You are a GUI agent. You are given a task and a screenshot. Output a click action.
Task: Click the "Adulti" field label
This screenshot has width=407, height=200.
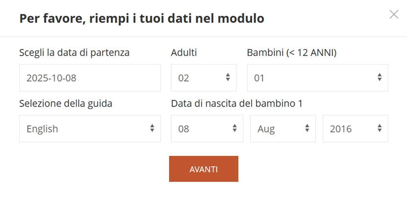pos(184,52)
